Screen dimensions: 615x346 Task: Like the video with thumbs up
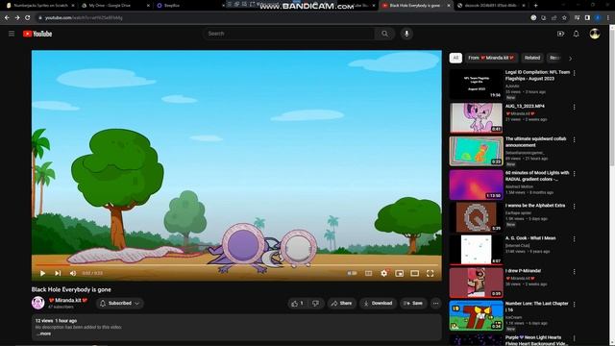pos(297,304)
